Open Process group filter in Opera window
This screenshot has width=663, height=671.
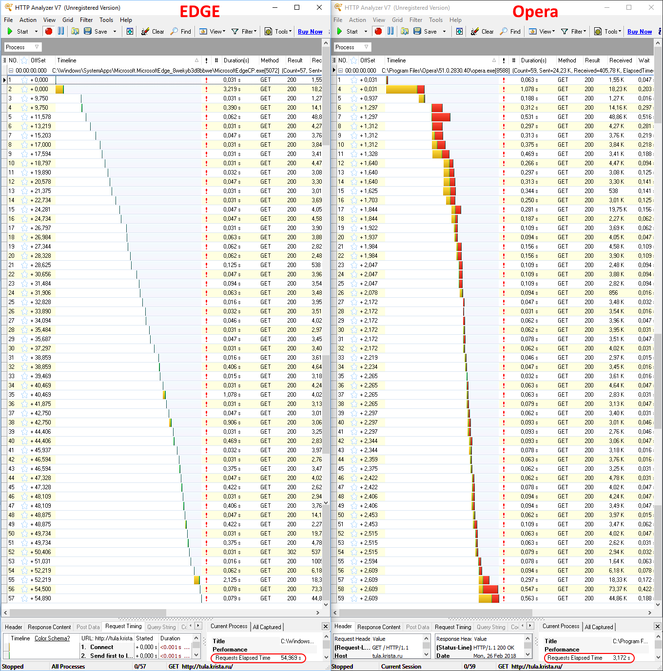click(352, 47)
